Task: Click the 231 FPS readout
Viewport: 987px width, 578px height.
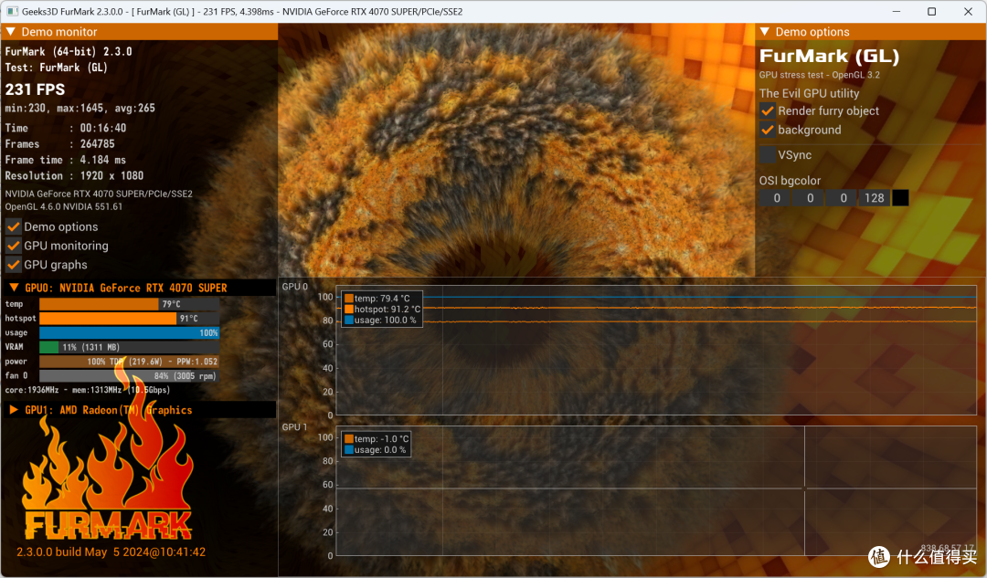Action: [x=36, y=89]
